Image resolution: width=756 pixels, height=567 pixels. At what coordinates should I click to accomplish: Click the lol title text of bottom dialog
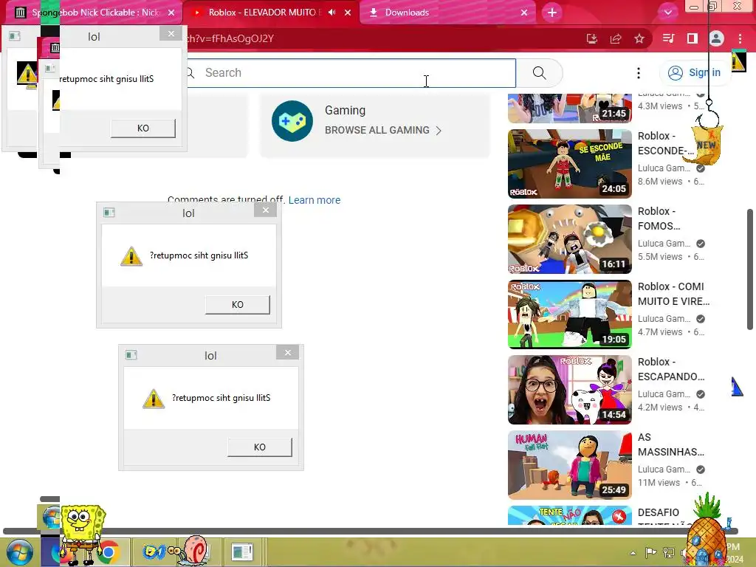click(210, 356)
